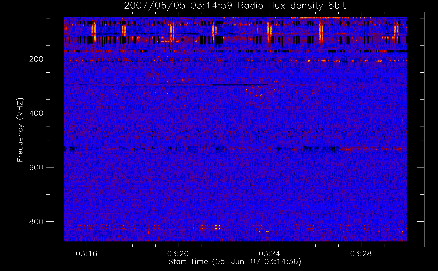Screen dimensions: 438x271
Task: Click the 03:20 time tick label
Action: 178,254
